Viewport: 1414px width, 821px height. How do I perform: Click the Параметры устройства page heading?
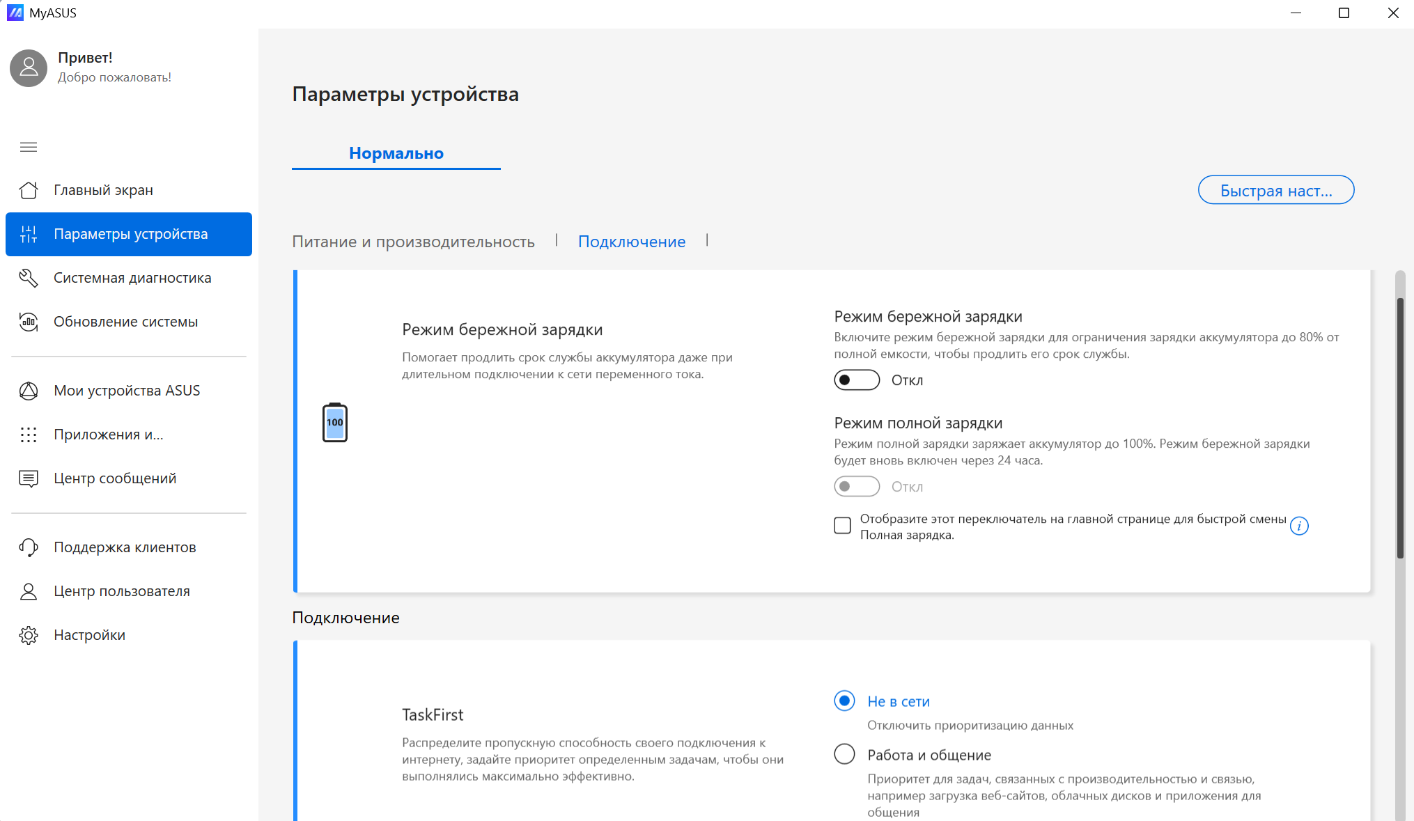[x=405, y=94]
